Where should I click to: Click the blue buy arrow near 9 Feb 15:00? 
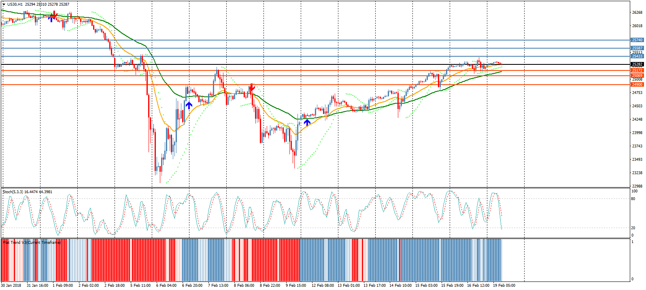[307, 122]
